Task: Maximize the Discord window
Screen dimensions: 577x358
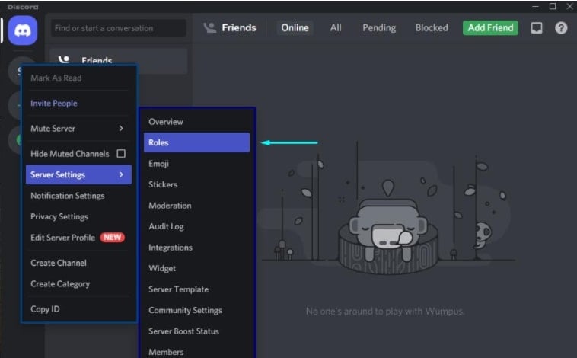Action: pos(553,6)
